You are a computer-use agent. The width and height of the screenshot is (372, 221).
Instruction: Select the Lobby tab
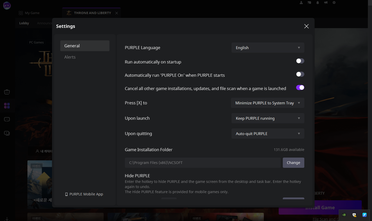[24, 23]
